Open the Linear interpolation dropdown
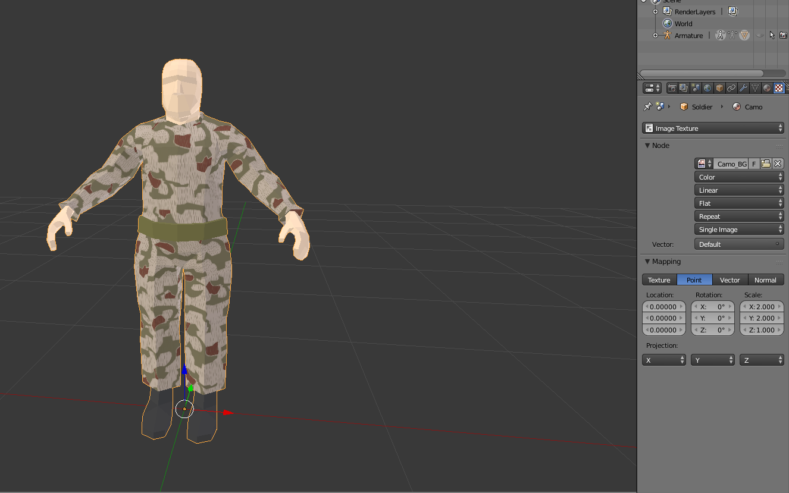 739,190
